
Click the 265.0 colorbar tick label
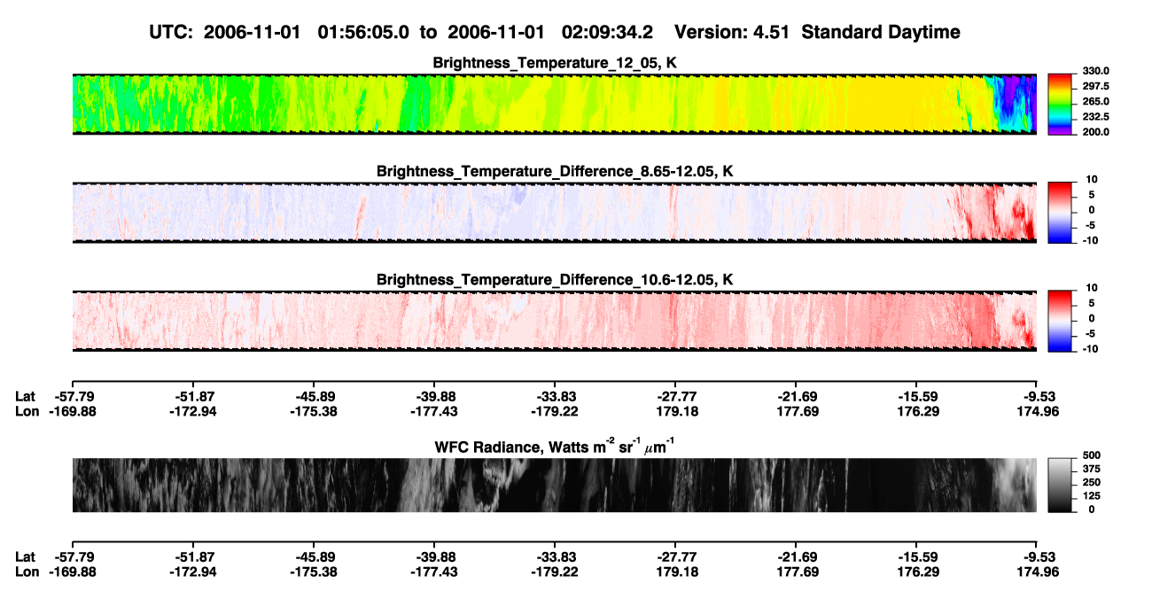coord(1096,101)
